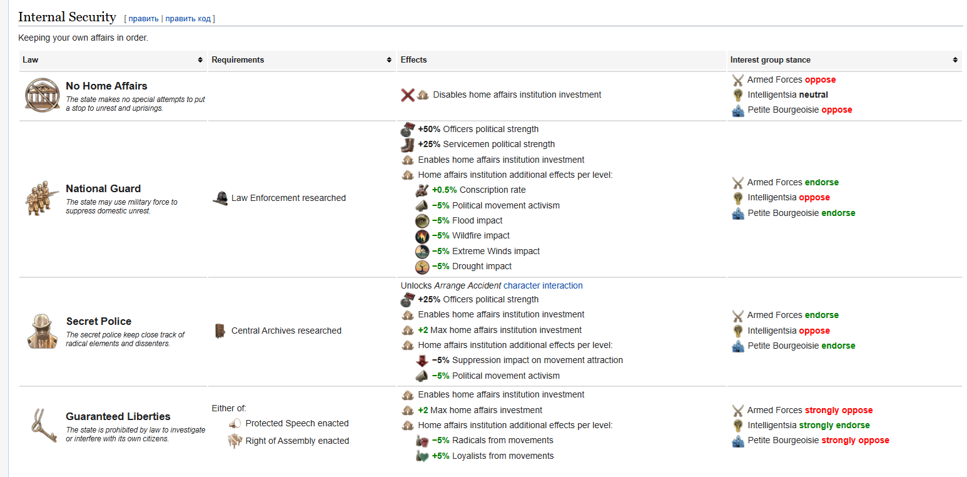Click the Drought impact icon

pos(422,267)
